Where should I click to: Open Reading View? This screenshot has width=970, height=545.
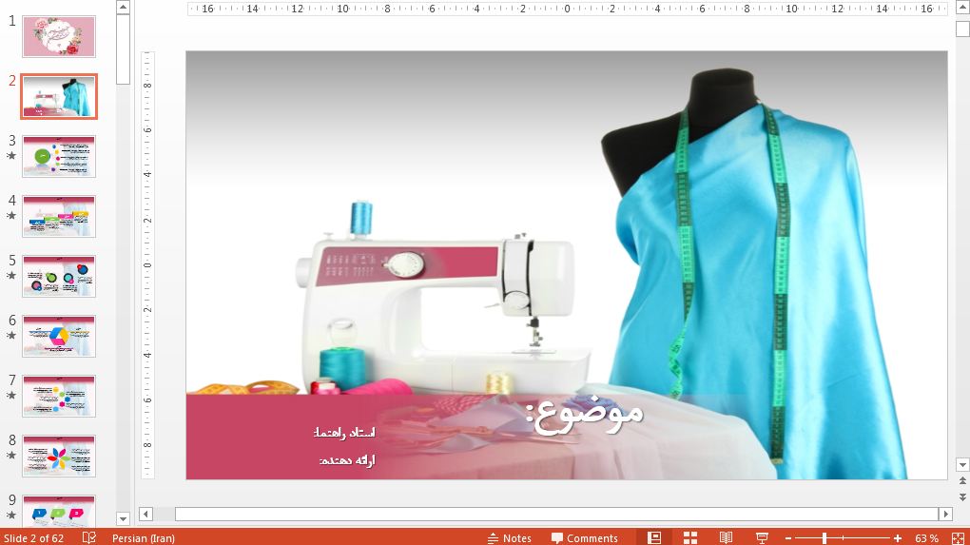pos(726,537)
